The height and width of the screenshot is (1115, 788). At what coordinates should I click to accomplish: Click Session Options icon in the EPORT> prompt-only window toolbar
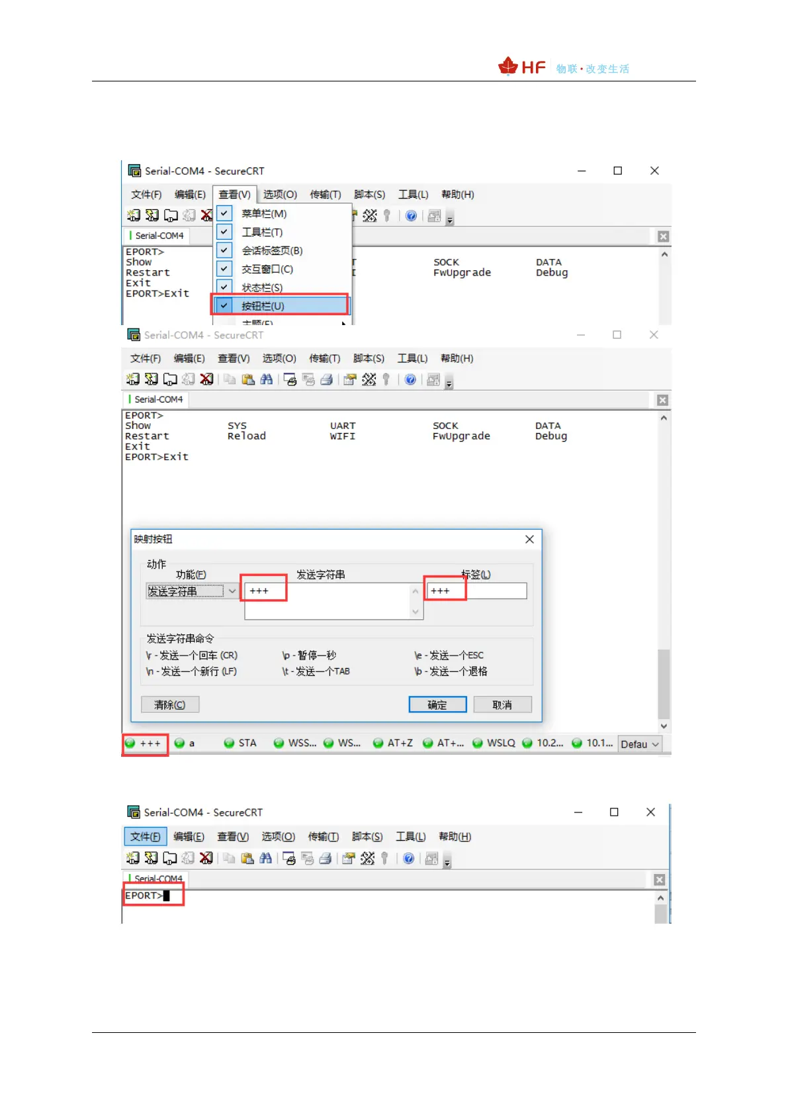(x=349, y=858)
